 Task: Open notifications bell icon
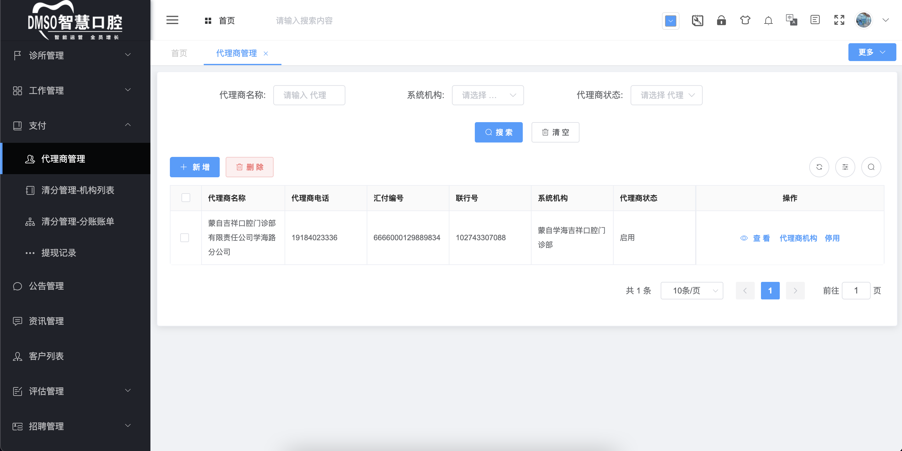click(768, 20)
